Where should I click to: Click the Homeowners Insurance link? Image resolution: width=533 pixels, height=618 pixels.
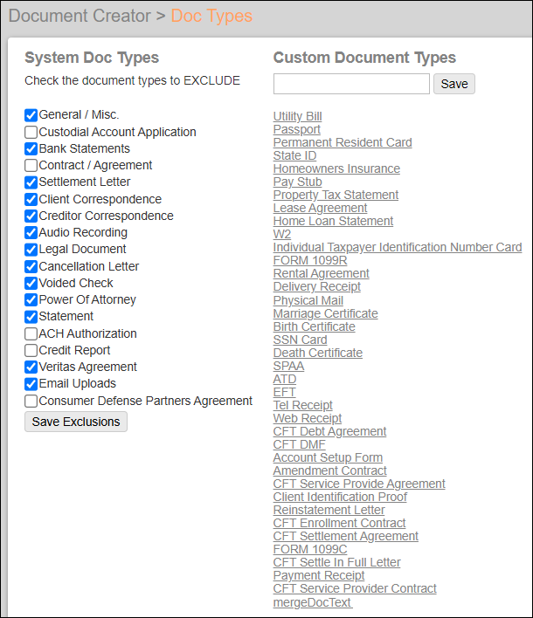[336, 168]
